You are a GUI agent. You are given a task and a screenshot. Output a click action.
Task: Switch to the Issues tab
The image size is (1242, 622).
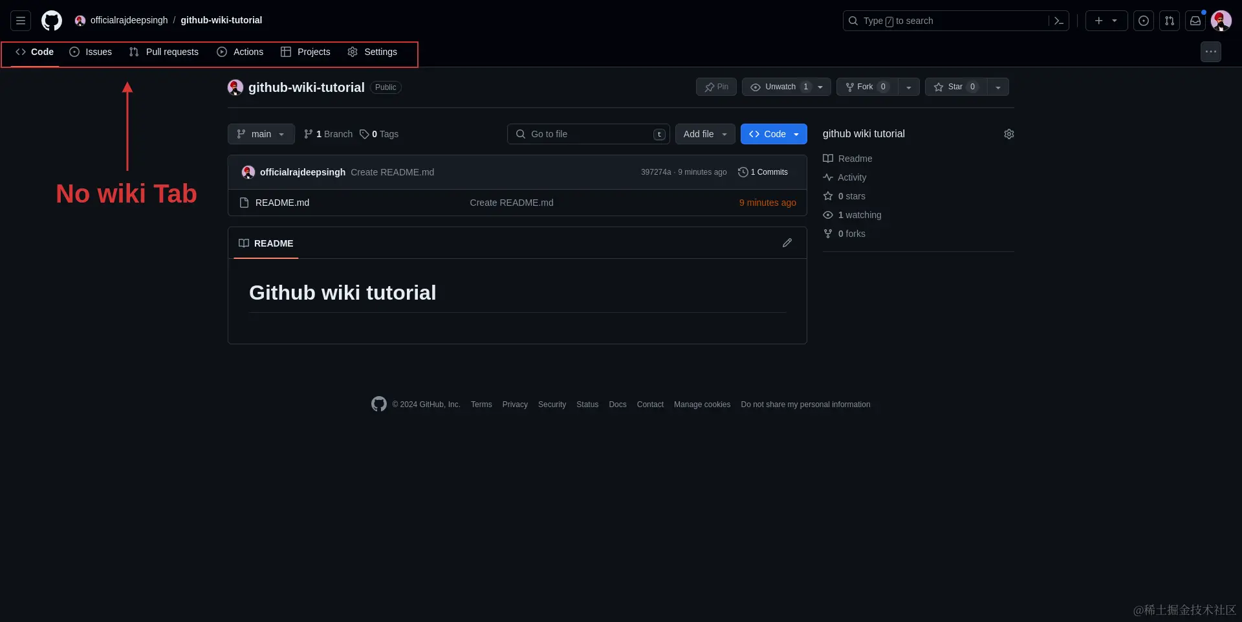[x=91, y=52]
